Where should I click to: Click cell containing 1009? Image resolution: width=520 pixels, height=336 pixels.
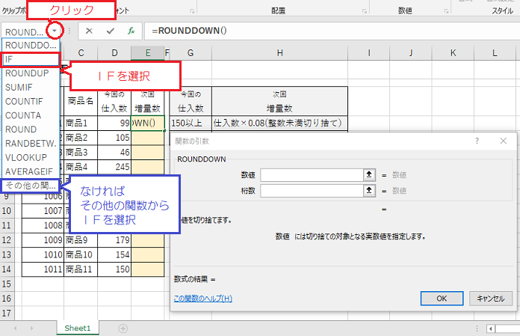click(x=43, y=240)
